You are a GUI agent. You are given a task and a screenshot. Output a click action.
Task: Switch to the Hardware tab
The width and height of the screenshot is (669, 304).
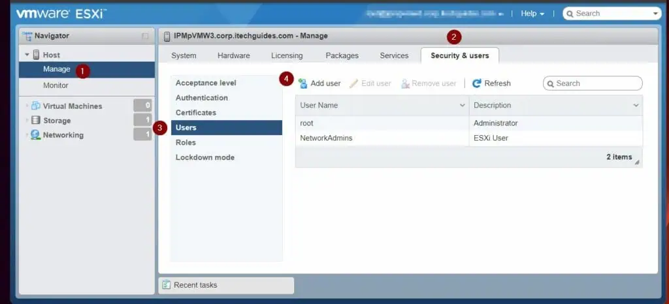click(x=234, y=55)
